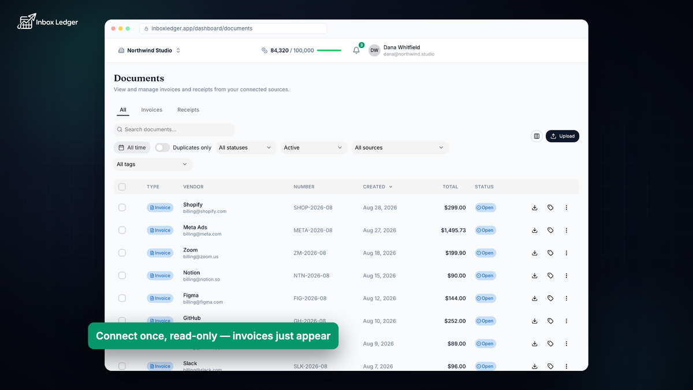Download the Slack invoice
Screen dimensions: 693x390
click(x=535, y=366)
